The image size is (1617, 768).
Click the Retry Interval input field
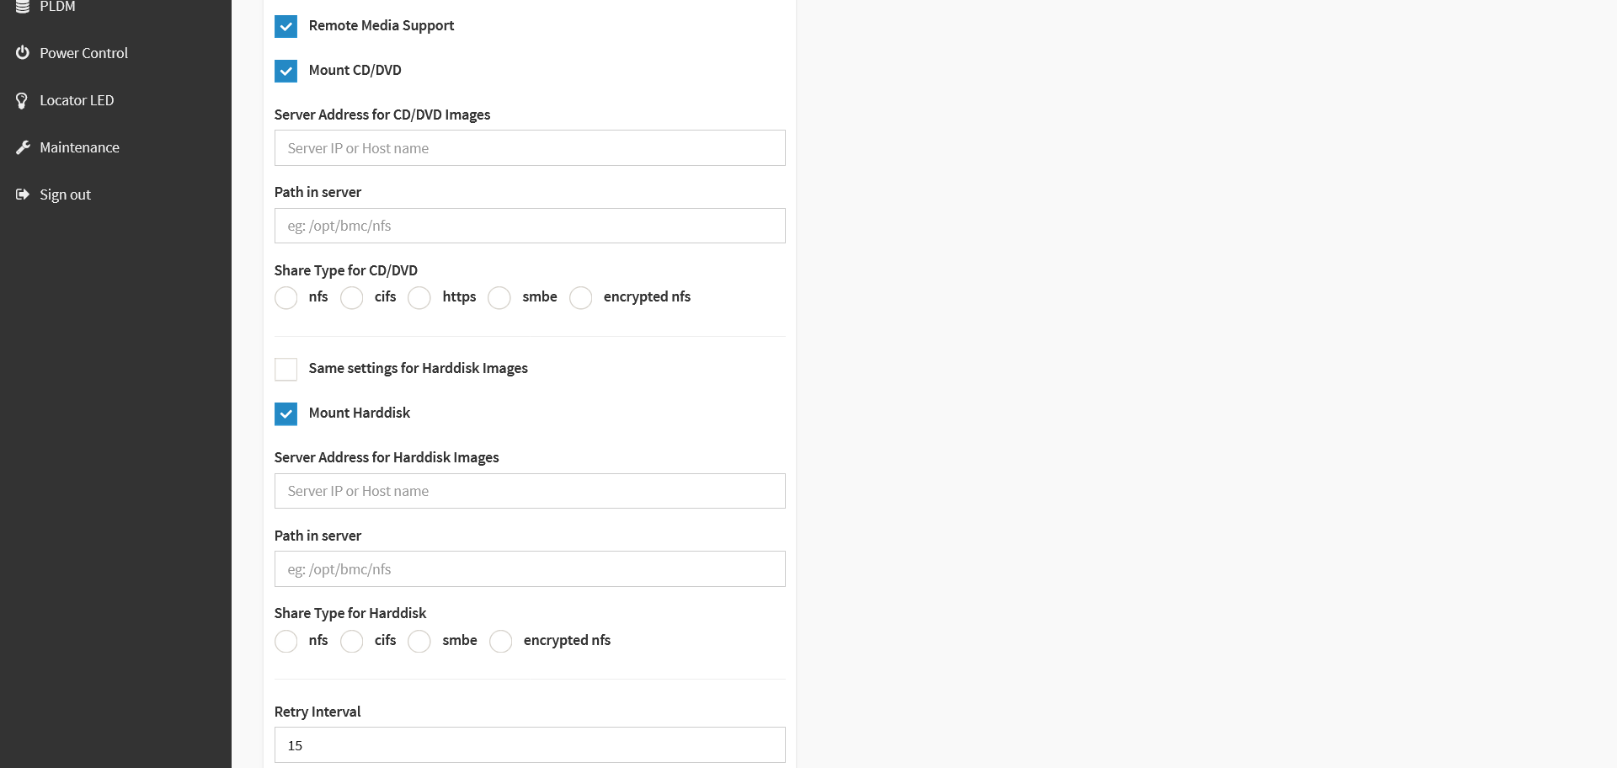point(530,745)
